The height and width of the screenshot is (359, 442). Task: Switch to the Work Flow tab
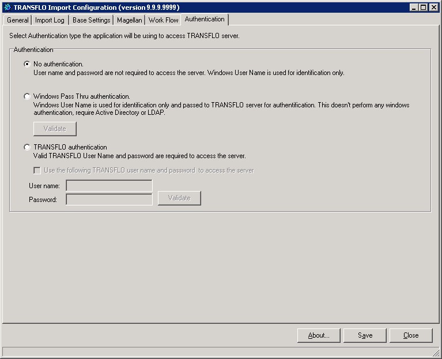click(164, 20)
